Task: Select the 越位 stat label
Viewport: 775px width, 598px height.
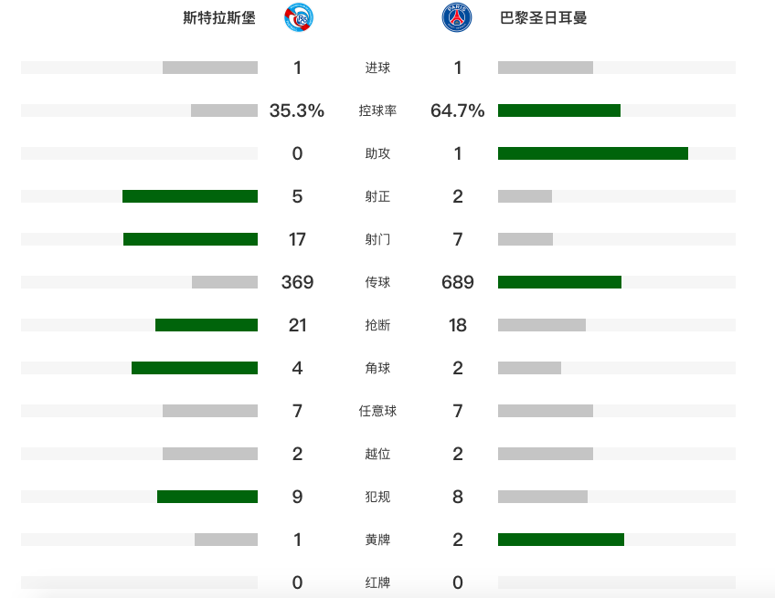Action: [377, 454]
